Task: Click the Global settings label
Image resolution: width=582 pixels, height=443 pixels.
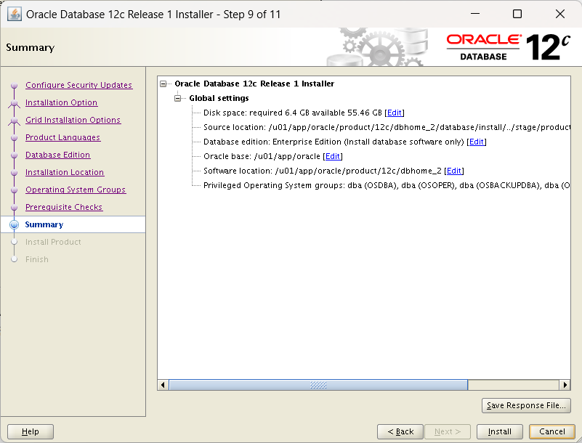Action: point(219,98)
